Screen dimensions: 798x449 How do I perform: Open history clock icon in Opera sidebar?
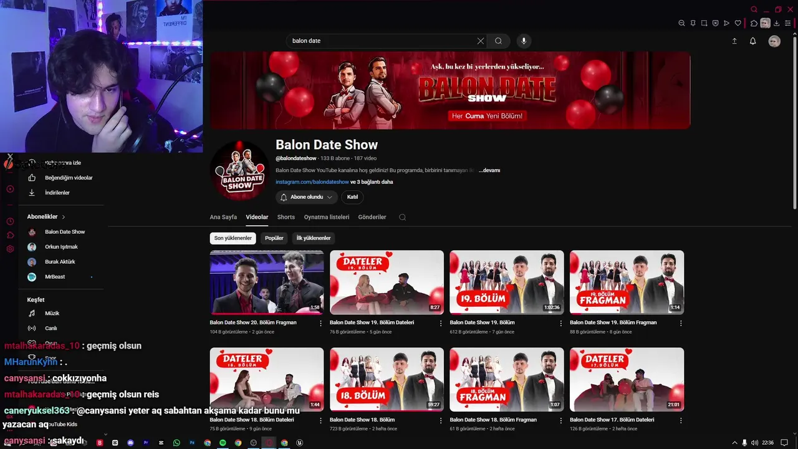(x=10, y=221)
